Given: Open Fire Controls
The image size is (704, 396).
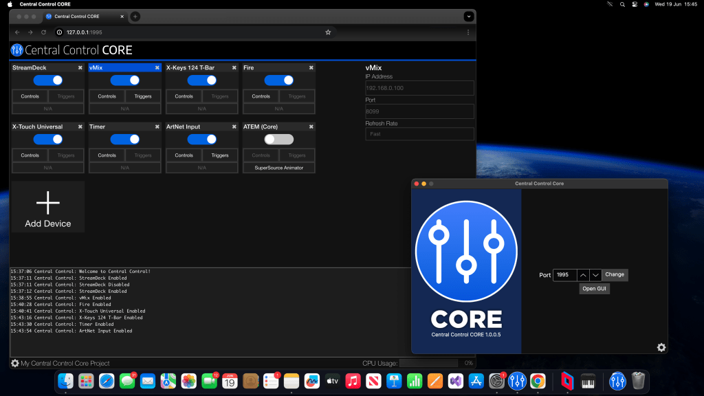Looking at the screenshot, I should point(261,96).
